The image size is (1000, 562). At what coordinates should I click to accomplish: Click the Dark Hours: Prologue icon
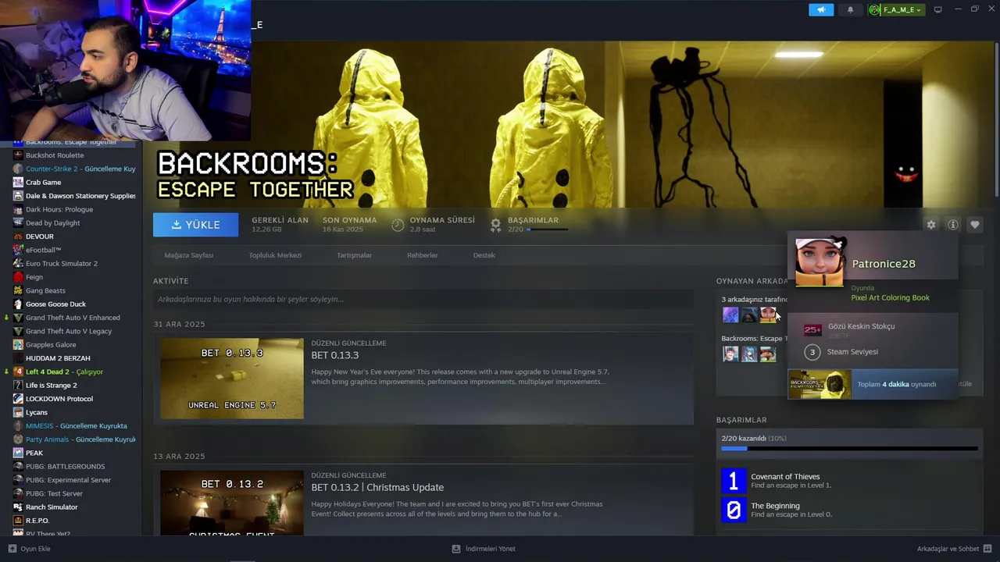18,209
